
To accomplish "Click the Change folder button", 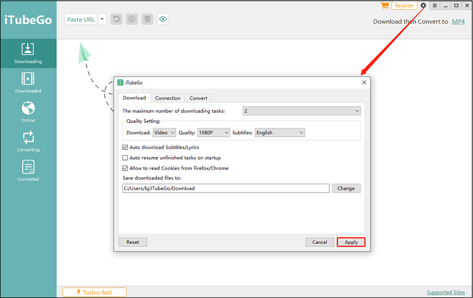I will coord(346,189).
